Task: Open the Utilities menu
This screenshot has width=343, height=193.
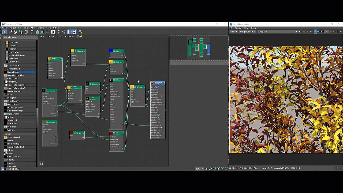Action: pos(56,28)
